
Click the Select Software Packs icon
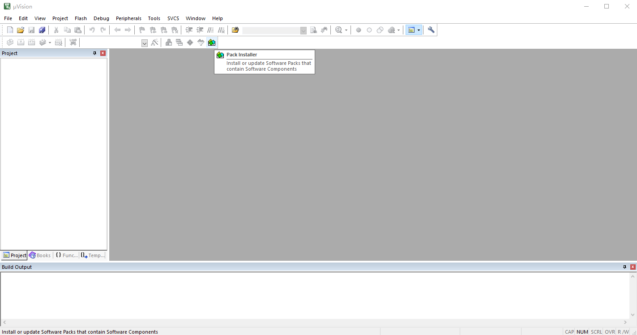tap(201, 42)
